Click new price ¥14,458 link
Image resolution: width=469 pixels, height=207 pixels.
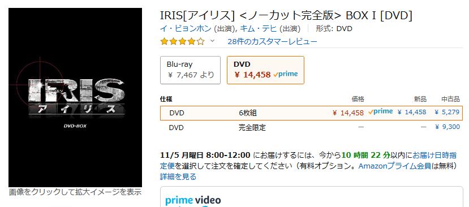411,113
